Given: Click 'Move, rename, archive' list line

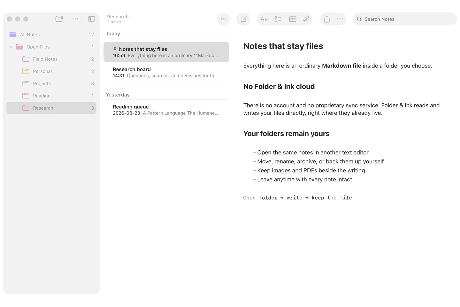Looking at the screenshot, I should 320,161.
